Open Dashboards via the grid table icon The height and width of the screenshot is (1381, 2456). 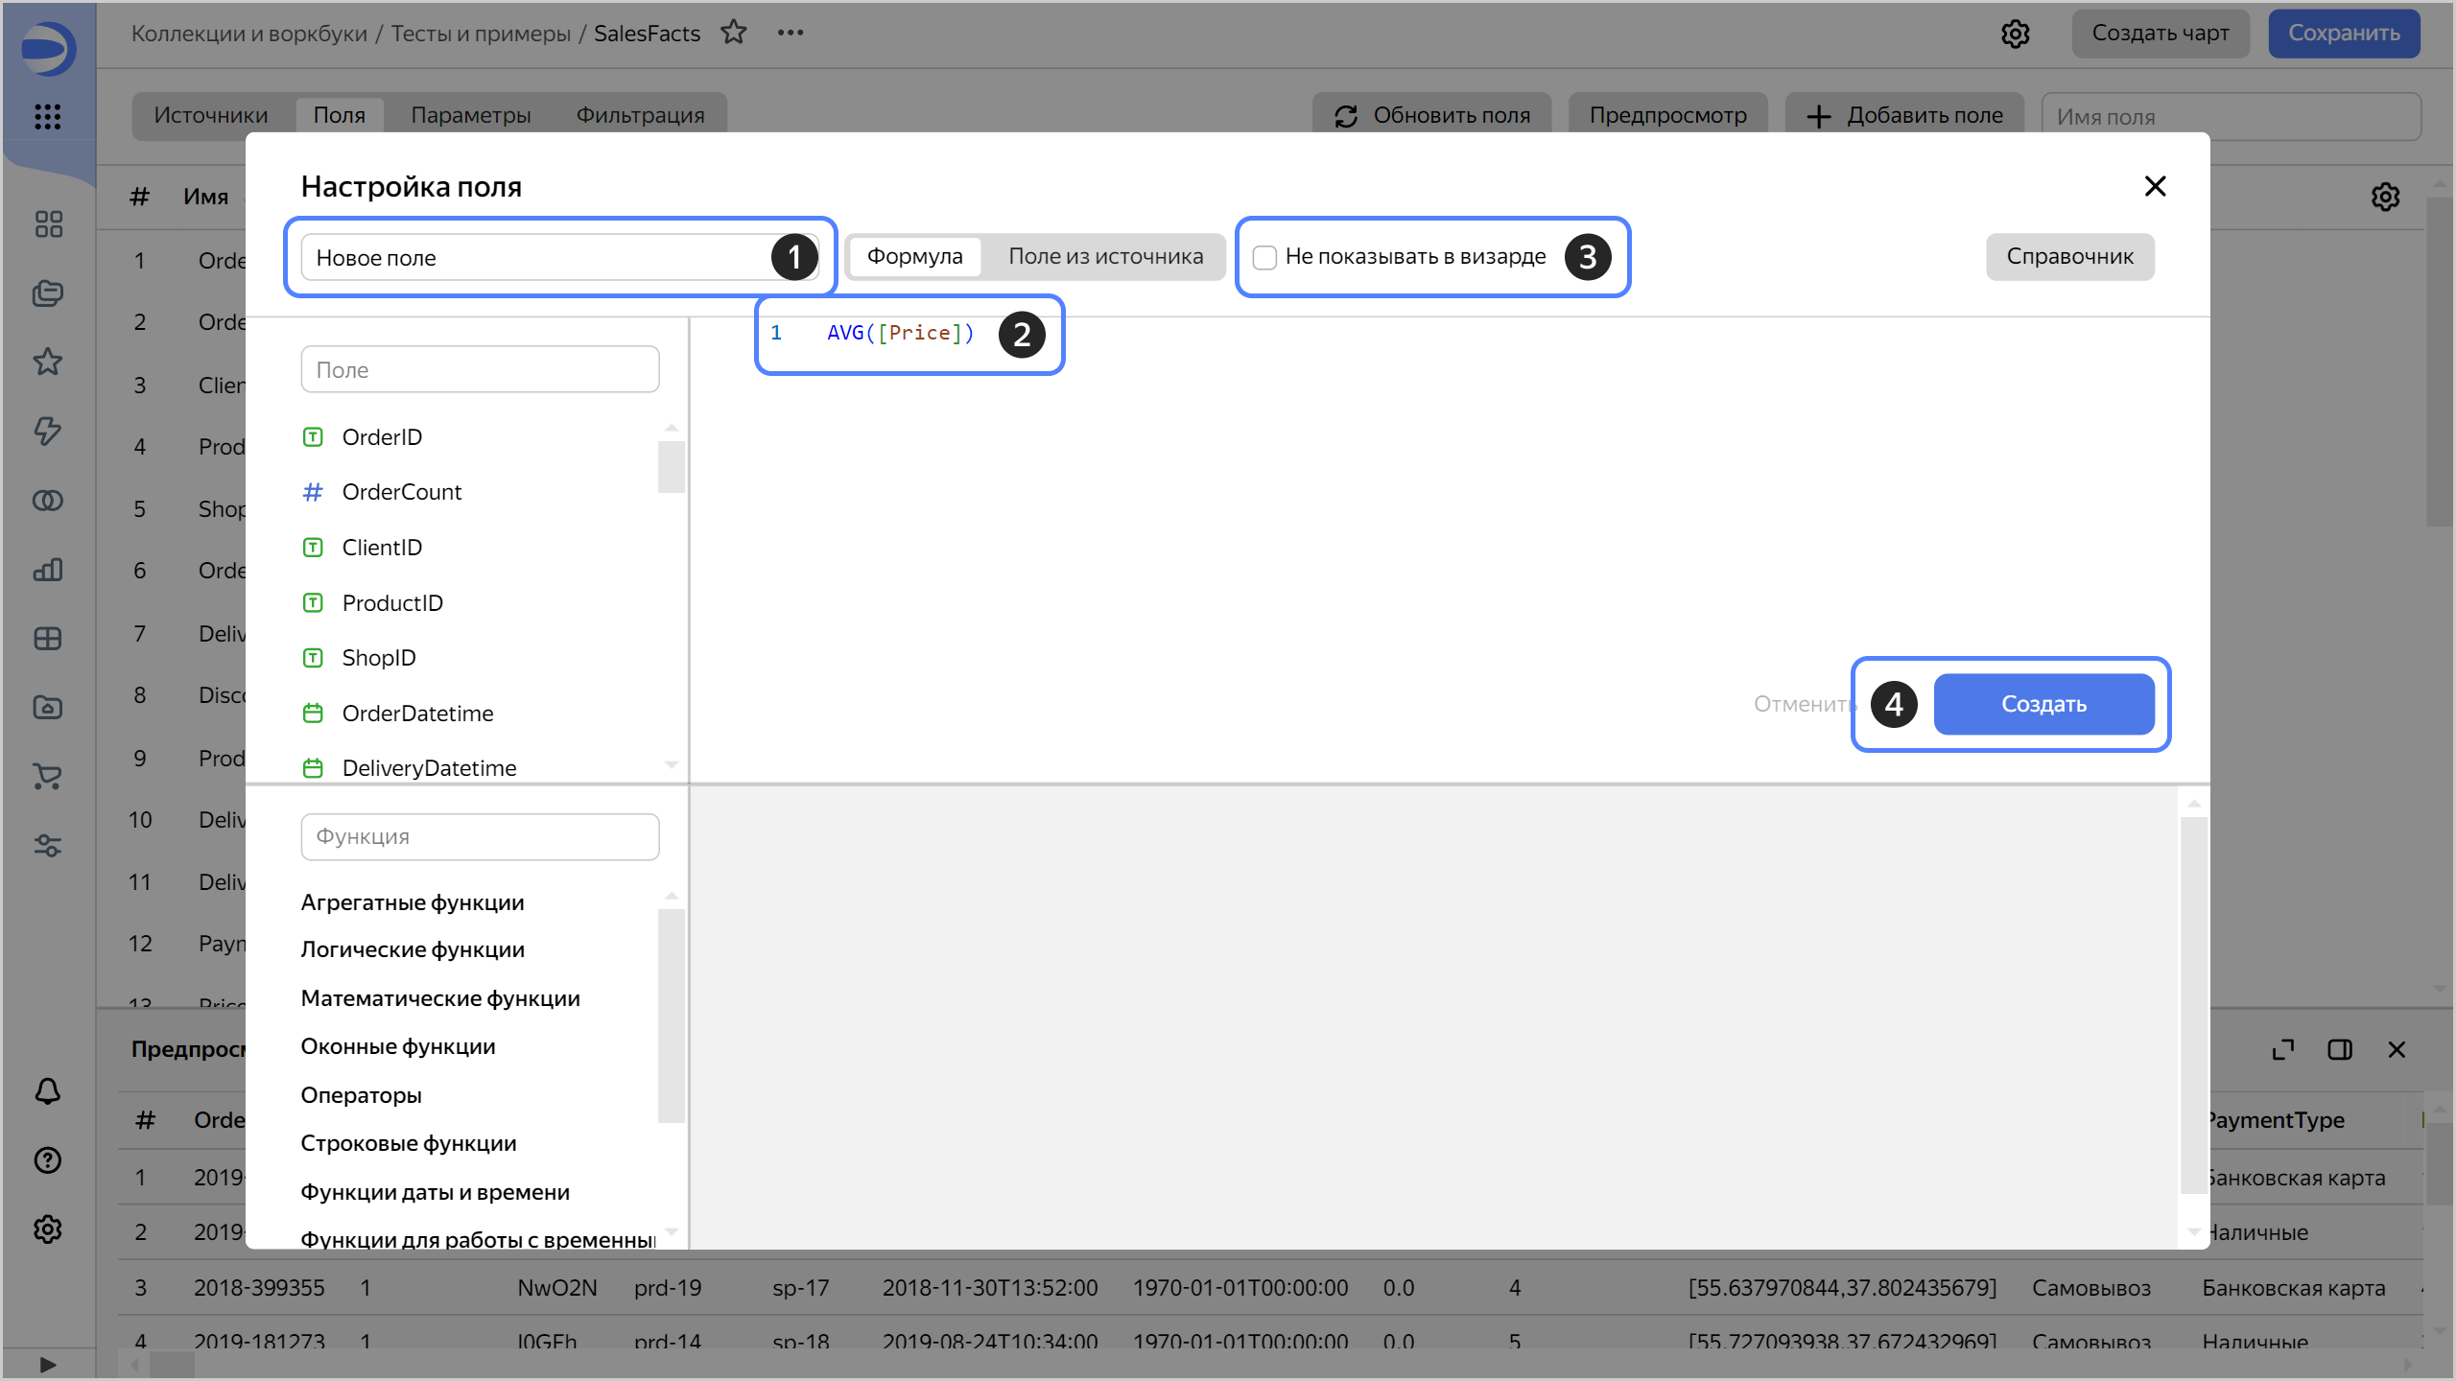pos(48,639)
